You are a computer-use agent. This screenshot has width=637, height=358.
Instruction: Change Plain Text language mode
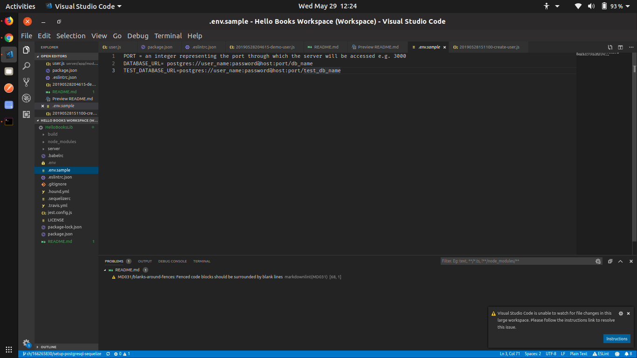click(x=578, y=354)
